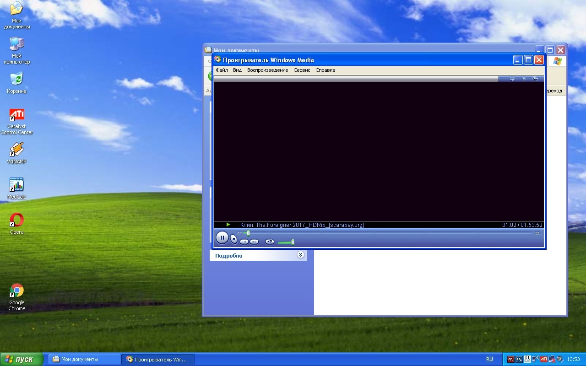
Task: Click the RU language indicator
Action: [489, 359]
